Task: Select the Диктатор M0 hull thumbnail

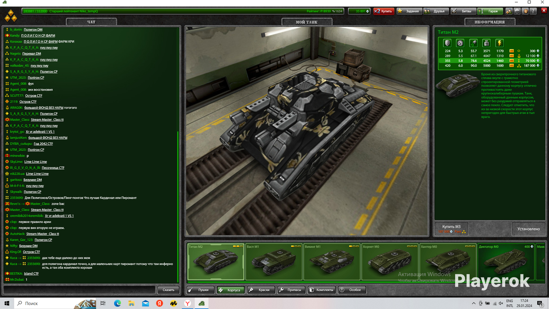Action: point(506,261)
